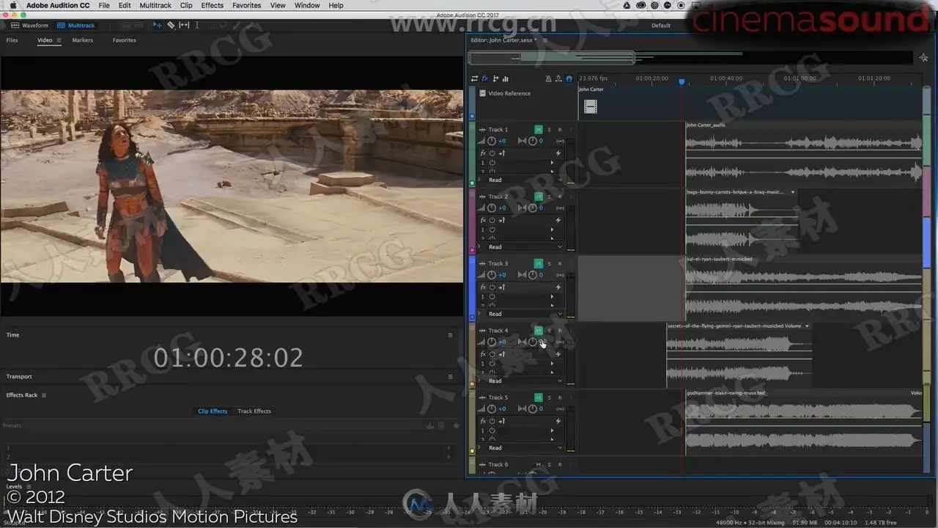938x528 pixels.
Task: Select the Time Selection tool
Action: [x=196, y=25]
